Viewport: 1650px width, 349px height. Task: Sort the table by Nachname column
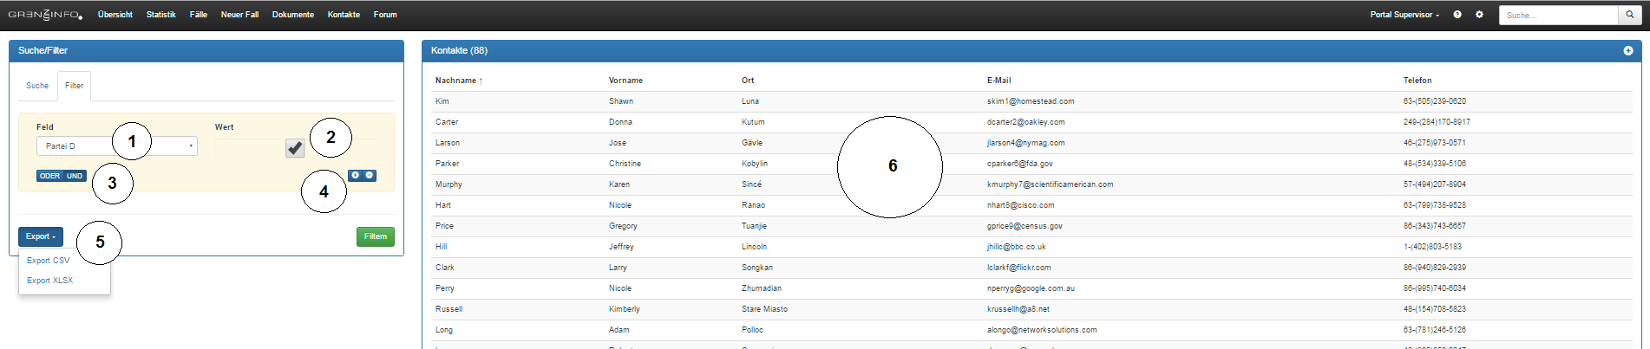(456, 81)
